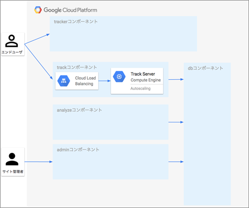Click arrow from サイト管理者 to admin component
Image resolution: width=249 pixels, height=208 pixels.
(x=38, y=162)
